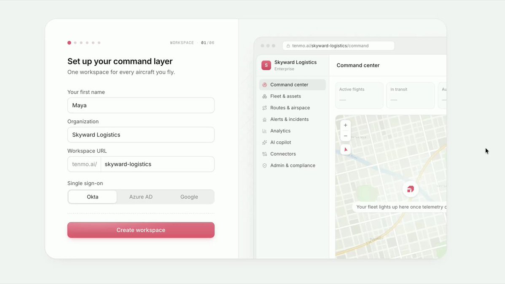Open Alerts & incidents page
The image size is (505, 284).
293,119
